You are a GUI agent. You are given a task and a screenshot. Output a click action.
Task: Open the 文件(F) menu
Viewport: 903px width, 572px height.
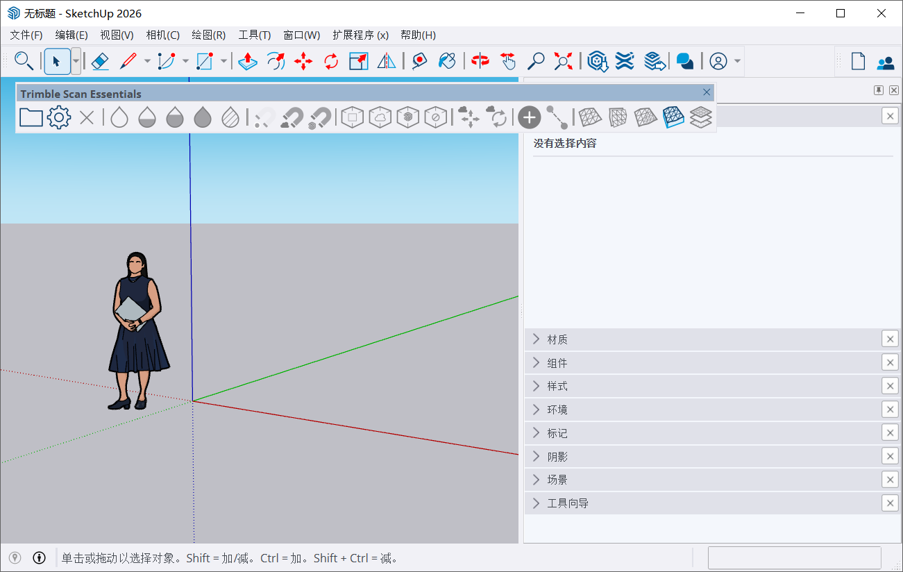pyautogui.click(x=26, y=35)
